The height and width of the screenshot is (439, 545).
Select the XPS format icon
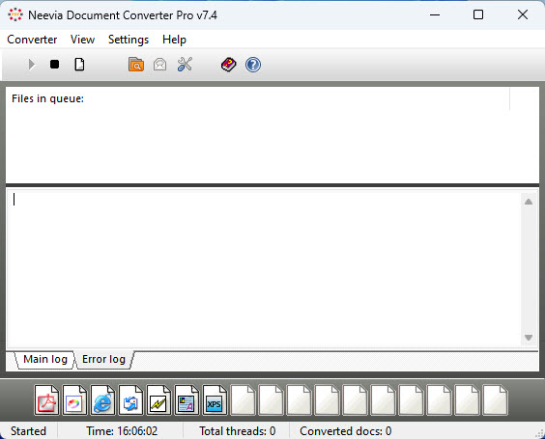tap(215, 400)
